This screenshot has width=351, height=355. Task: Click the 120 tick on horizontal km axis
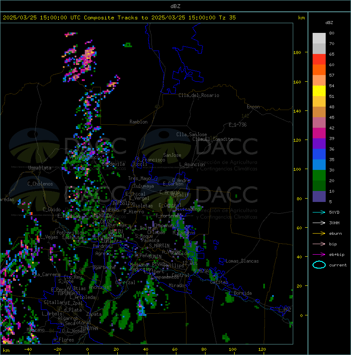[x=262, y=350]
